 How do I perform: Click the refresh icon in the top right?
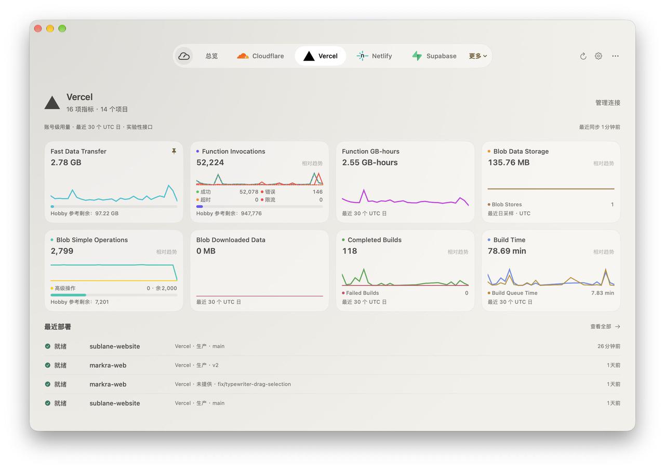(583, 56)
